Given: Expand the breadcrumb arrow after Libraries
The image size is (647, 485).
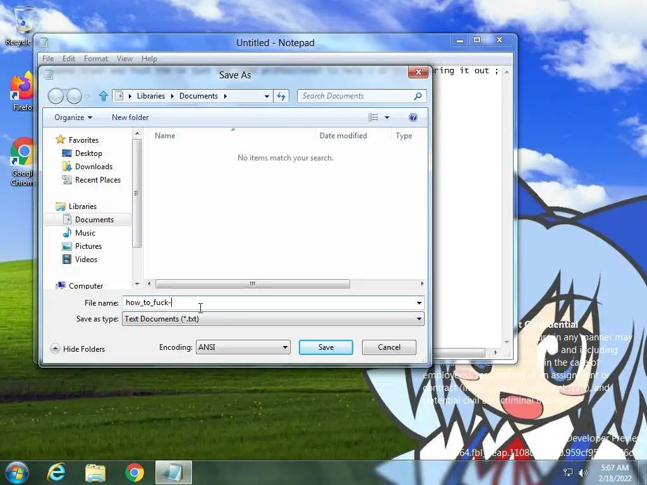Looking at the screenshot, I should [172, 96].
